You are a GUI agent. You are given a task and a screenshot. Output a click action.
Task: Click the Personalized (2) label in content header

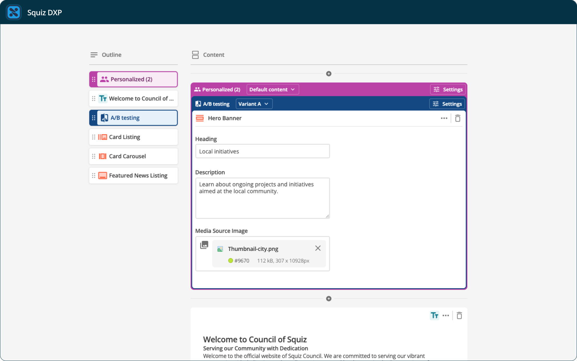[221, 89]
